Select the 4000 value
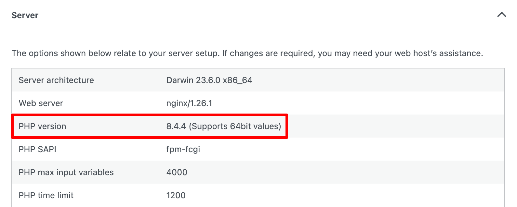The image size is (517, 207). pos(177,172)
